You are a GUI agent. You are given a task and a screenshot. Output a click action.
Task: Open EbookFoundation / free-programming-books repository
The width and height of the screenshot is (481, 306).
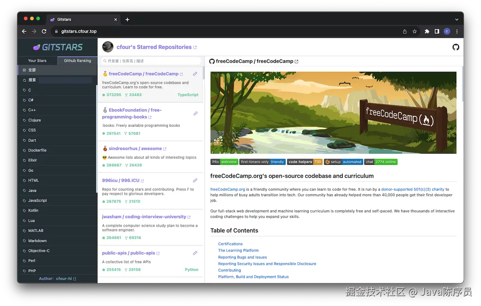click(131, 113)
